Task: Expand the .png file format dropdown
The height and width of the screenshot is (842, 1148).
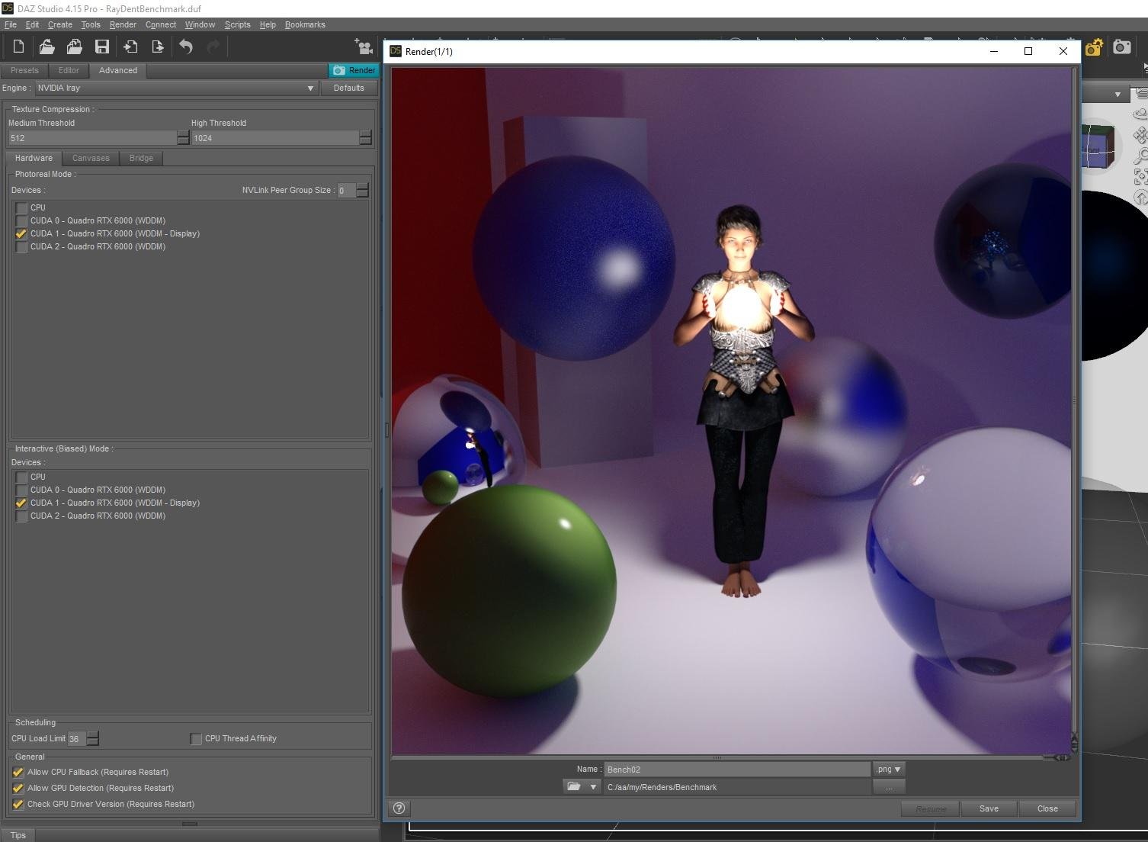Action: (x=888, y=769)
